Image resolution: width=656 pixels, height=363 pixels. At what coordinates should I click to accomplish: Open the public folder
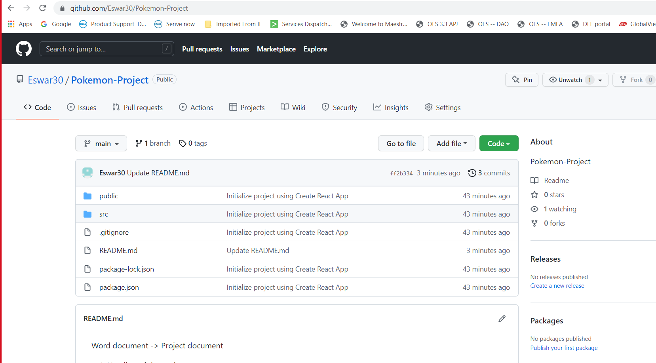pyautogui.click(x=108, y=196)
